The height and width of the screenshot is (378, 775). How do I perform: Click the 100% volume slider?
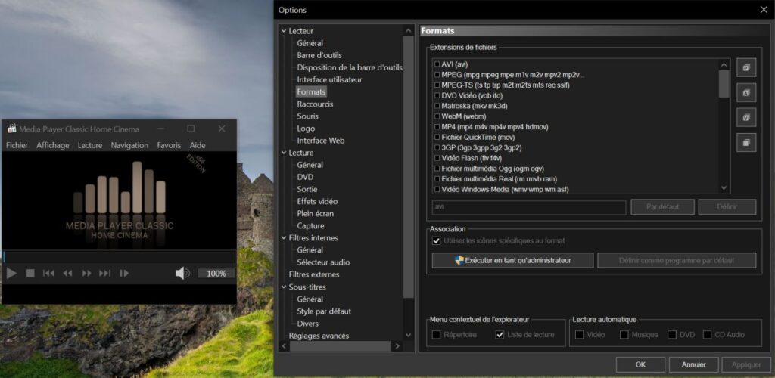216,274
